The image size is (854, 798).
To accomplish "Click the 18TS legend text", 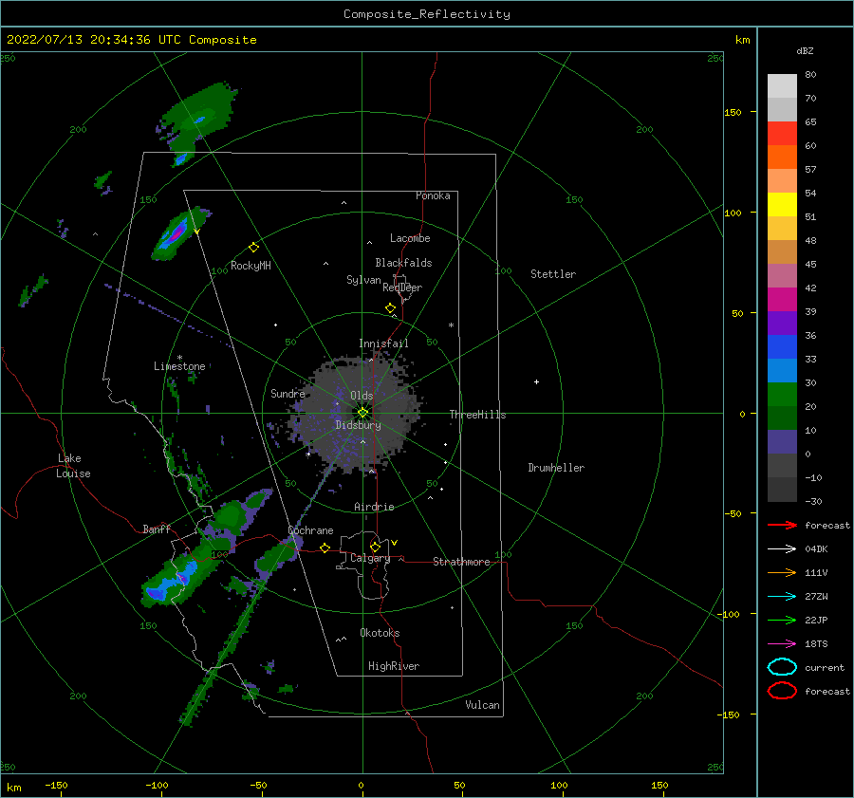I will [x=816, y=644].
